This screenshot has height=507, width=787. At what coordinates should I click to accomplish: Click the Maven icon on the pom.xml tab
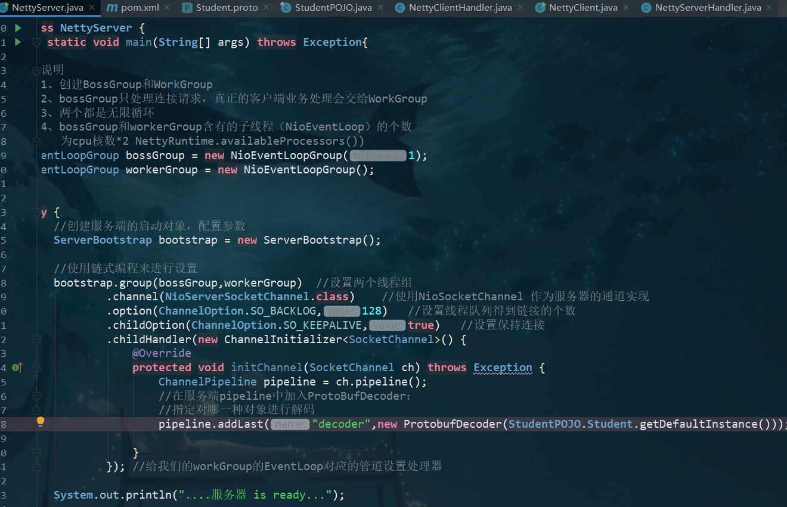pos(111,8)
